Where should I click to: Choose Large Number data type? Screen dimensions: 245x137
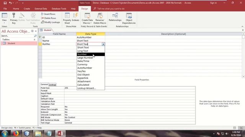91,57
